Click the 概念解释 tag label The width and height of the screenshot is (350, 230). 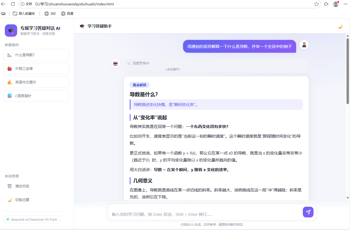coord(140,85)
